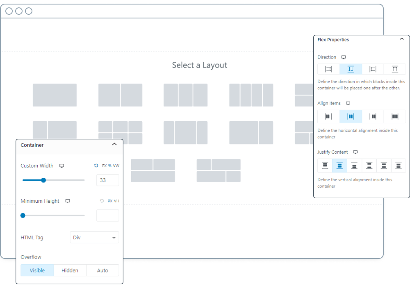Select the column-reverse Direction icon
Viewport: 410px width, 288px height.
395,69
